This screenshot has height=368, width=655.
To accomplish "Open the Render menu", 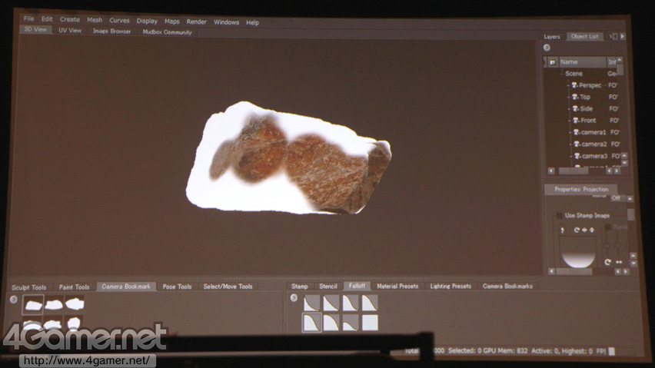I will click(196, 22).
